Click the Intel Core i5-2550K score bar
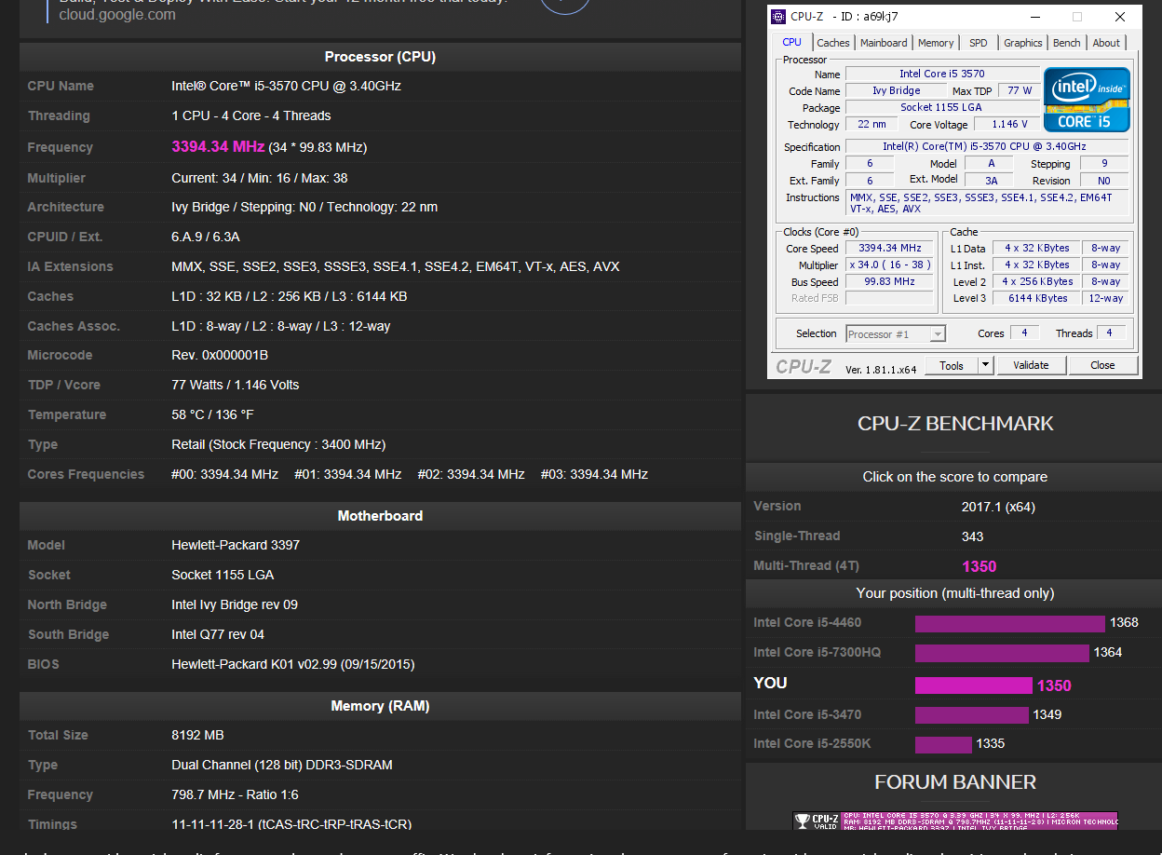 pos(943,744)
